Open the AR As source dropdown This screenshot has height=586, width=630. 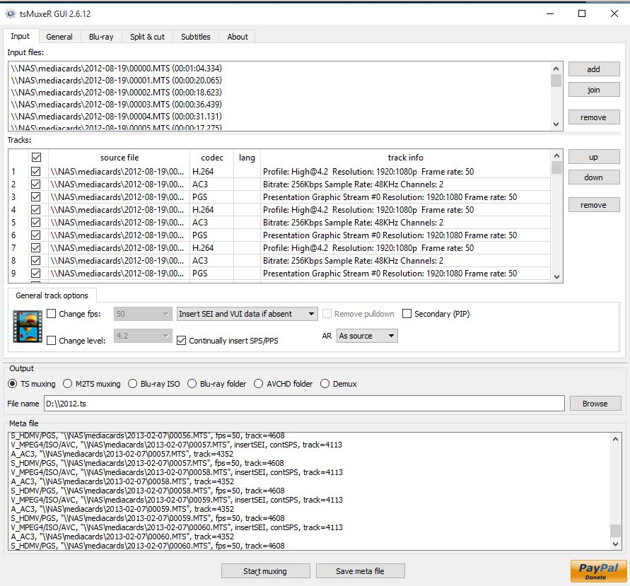[367, 336]
